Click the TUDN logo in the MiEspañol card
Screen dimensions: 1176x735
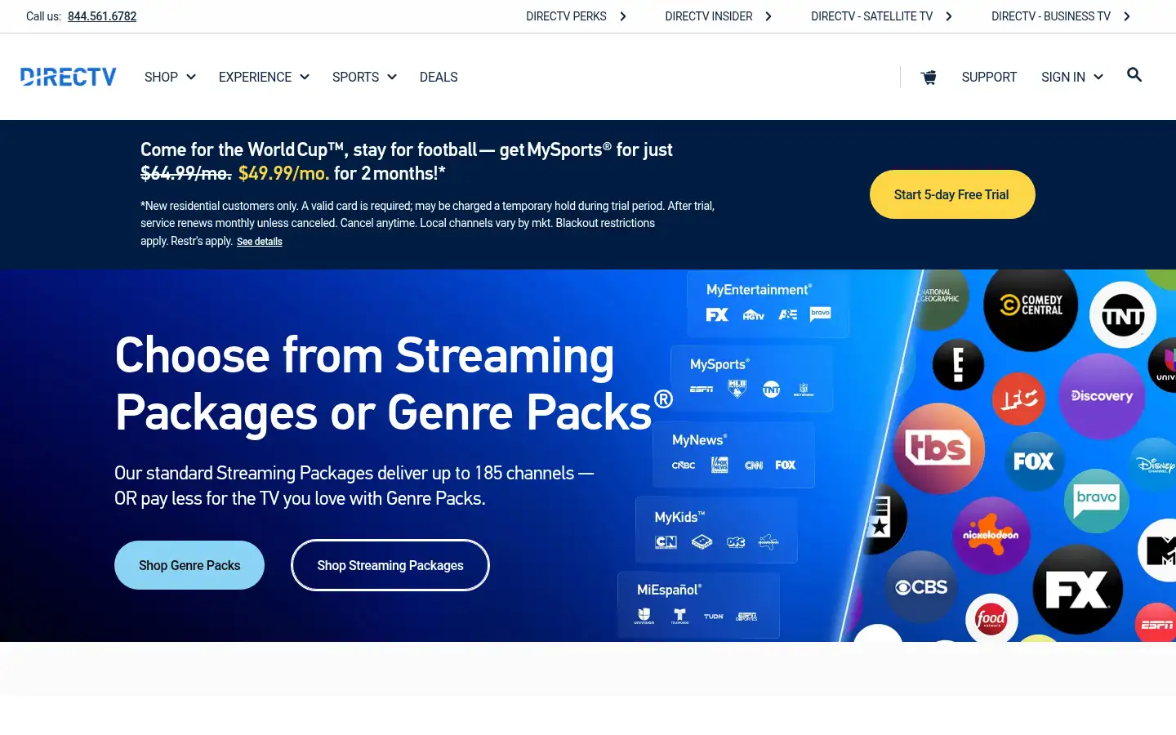[714, 617]
